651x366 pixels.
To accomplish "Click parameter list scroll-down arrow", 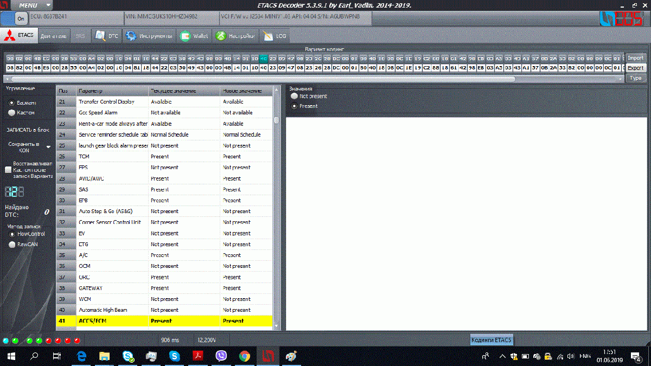I will pos(277,326).
